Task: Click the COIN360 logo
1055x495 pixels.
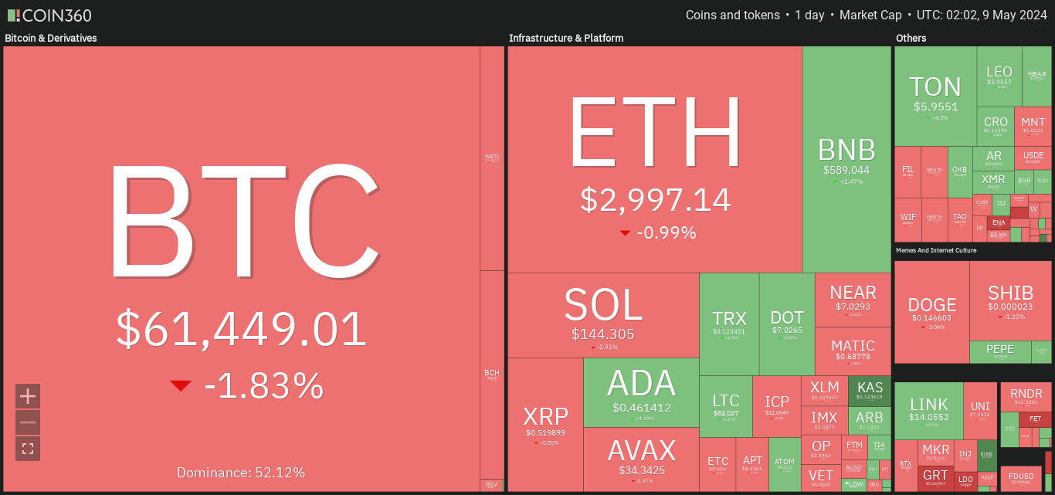Action: pyautogui.click(x=49, y=15)
